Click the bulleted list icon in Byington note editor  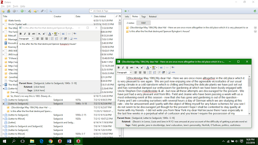click(x=52, y=39)
